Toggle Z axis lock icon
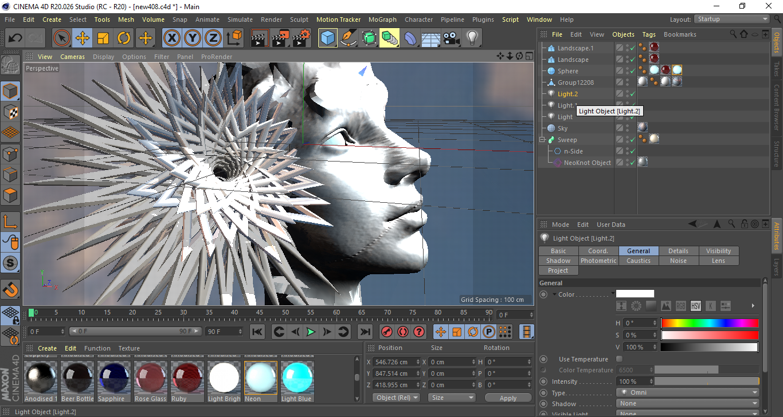Viewport: 783px width, 417px height. [213, 38]
